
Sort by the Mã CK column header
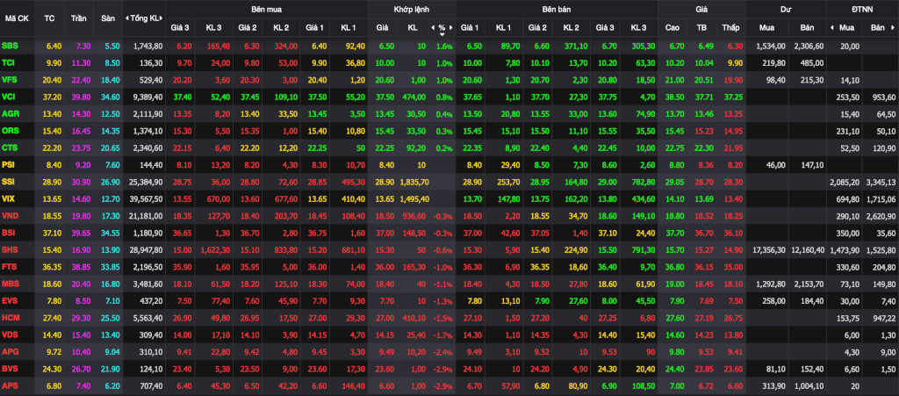point(18,18)
